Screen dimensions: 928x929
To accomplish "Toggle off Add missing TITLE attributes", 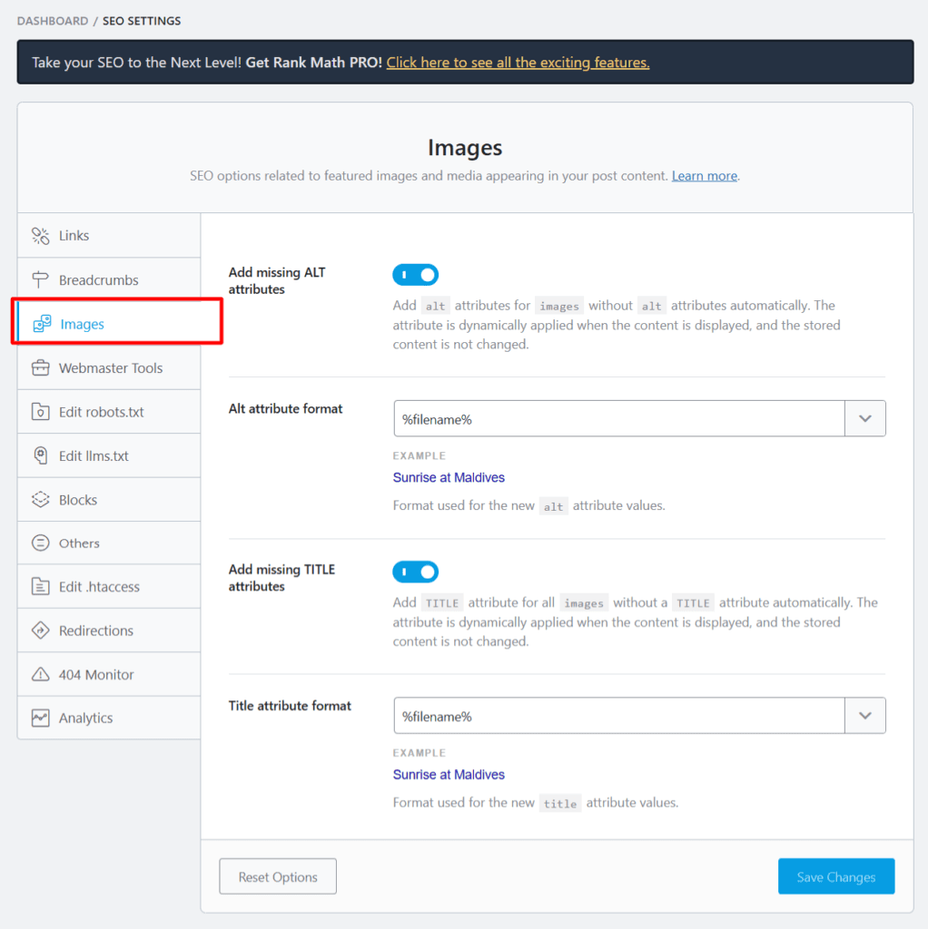I will [x=415, y=572].
